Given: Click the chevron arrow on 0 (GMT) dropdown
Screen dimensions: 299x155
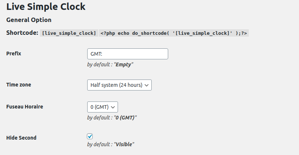Looking at the screenshot, I should point(113,107).
